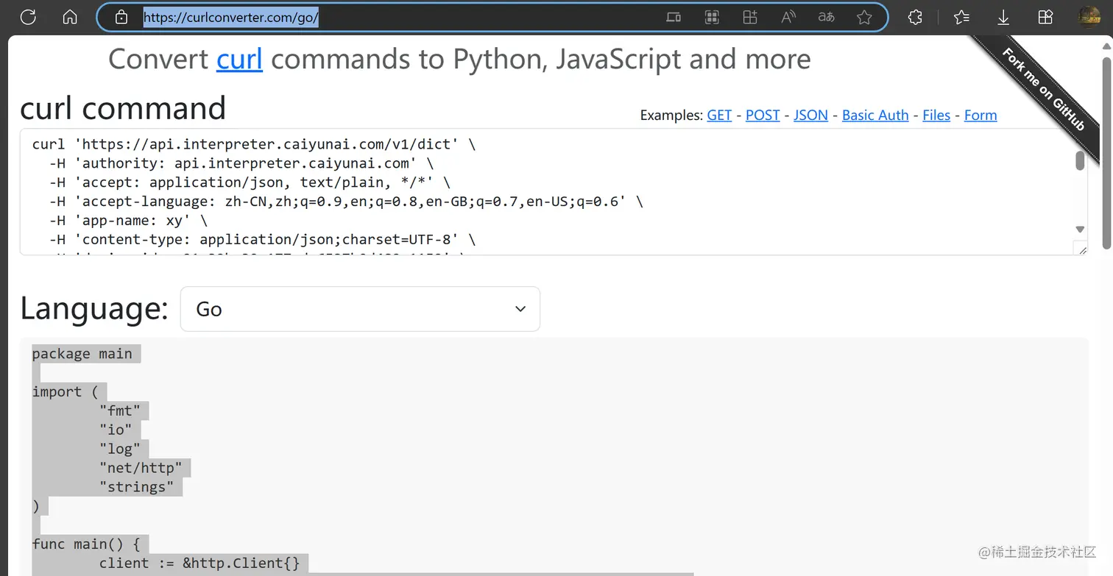Go to the browser home page
Viewport: 1113px width, 576px height.
pos(70,17)
